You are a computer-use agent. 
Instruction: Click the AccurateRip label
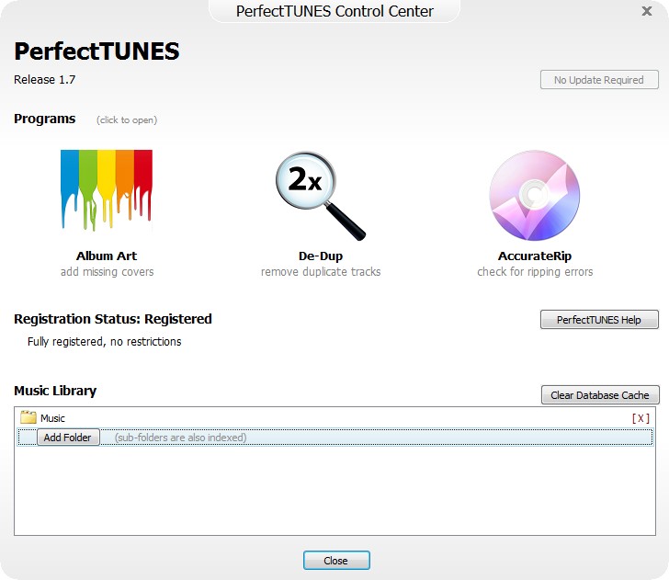point(535,256)
